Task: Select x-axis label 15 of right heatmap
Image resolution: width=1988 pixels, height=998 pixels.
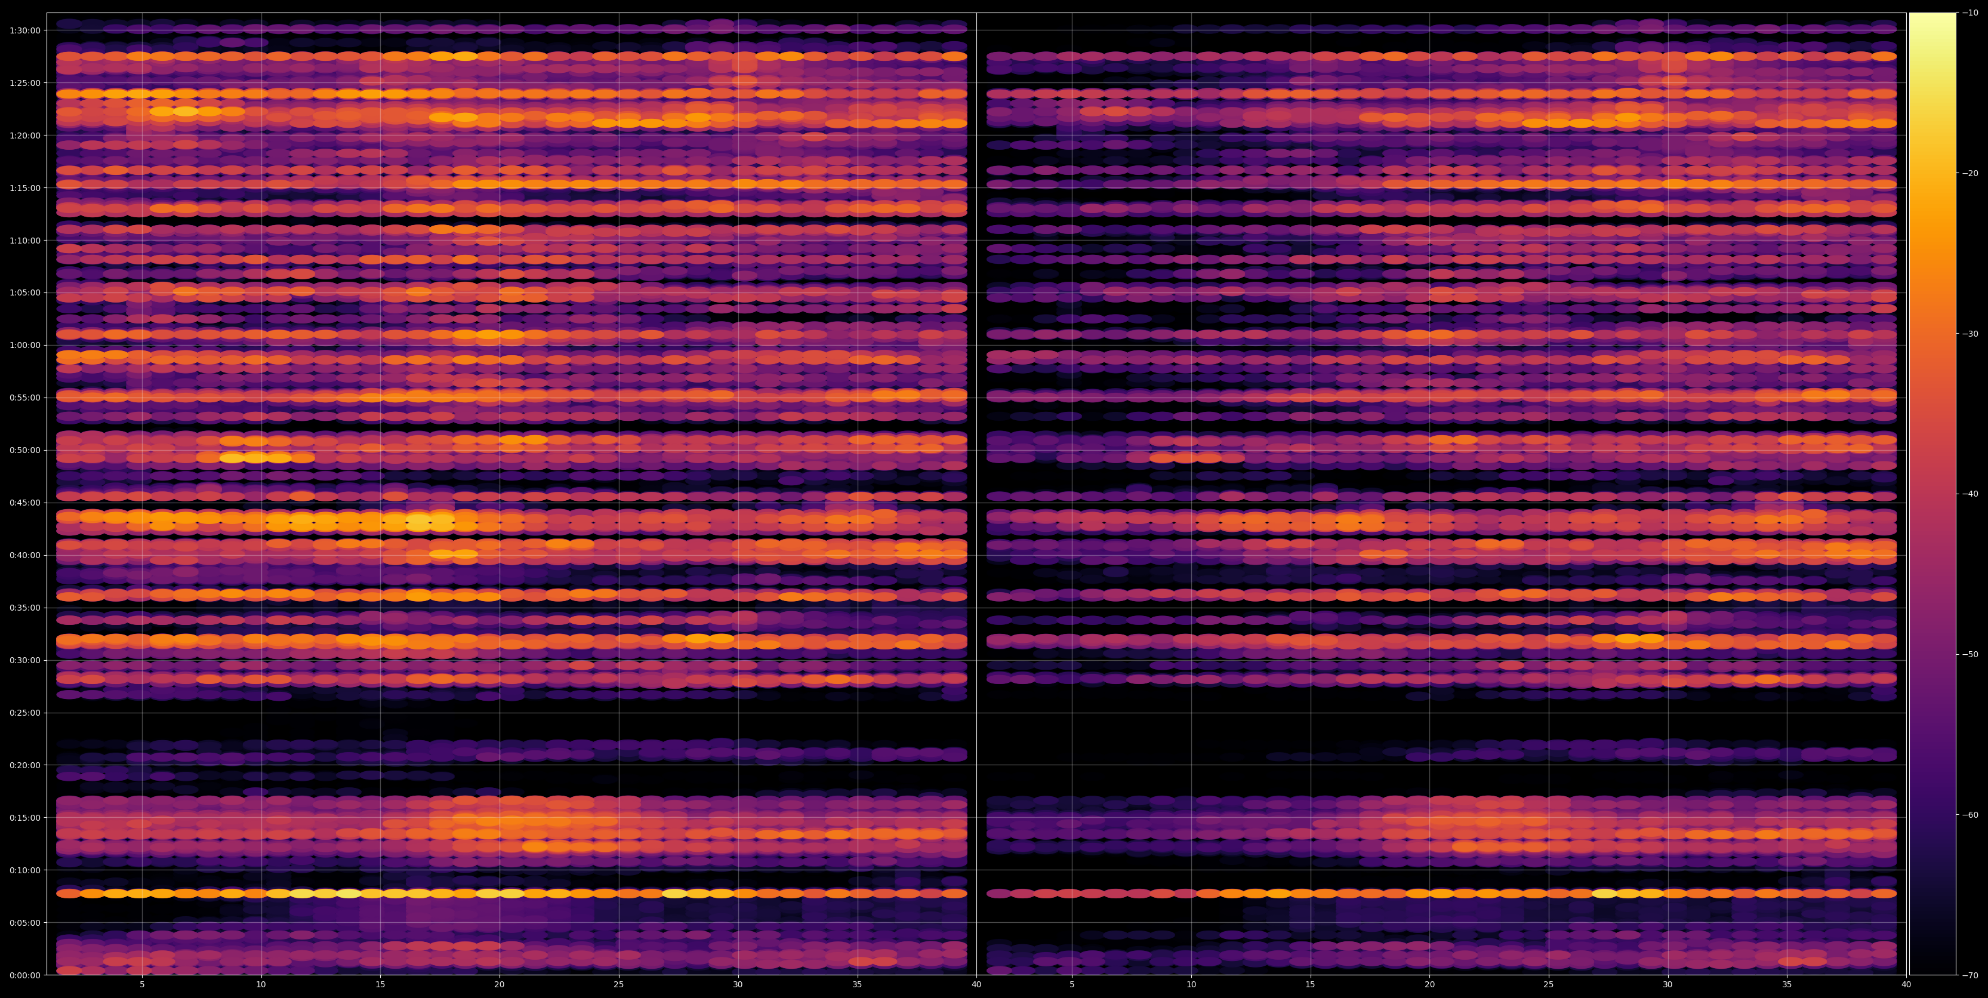Action: tap(1311, 985)
